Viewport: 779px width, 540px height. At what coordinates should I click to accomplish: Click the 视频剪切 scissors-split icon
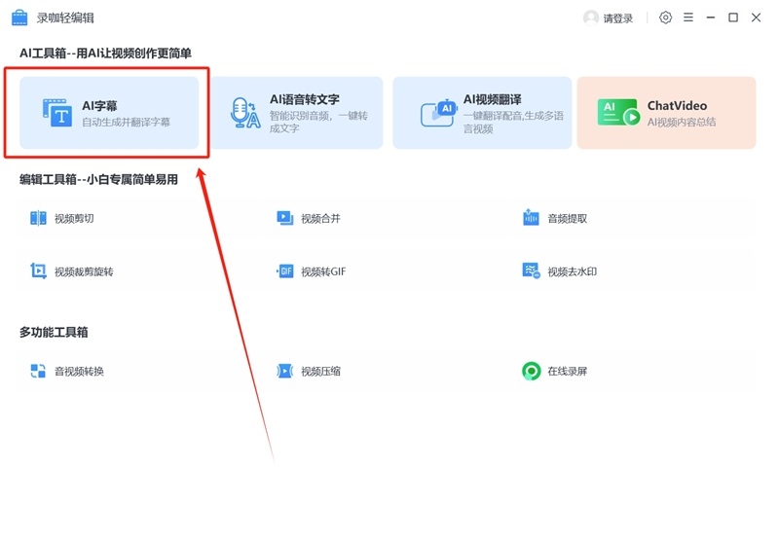point(38,218)
